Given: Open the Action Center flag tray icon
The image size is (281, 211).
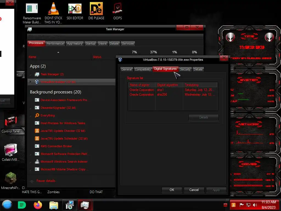Looking at the screenshot, I should (241, 205).
